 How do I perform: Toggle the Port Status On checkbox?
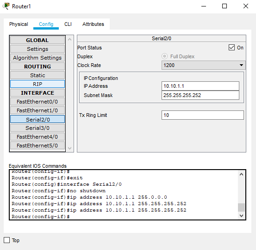coord(231,48)
